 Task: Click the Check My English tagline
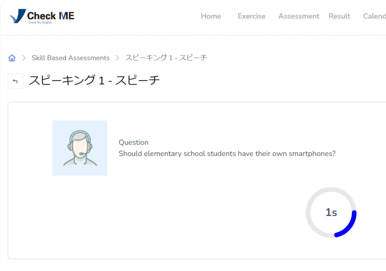[40, 23]
